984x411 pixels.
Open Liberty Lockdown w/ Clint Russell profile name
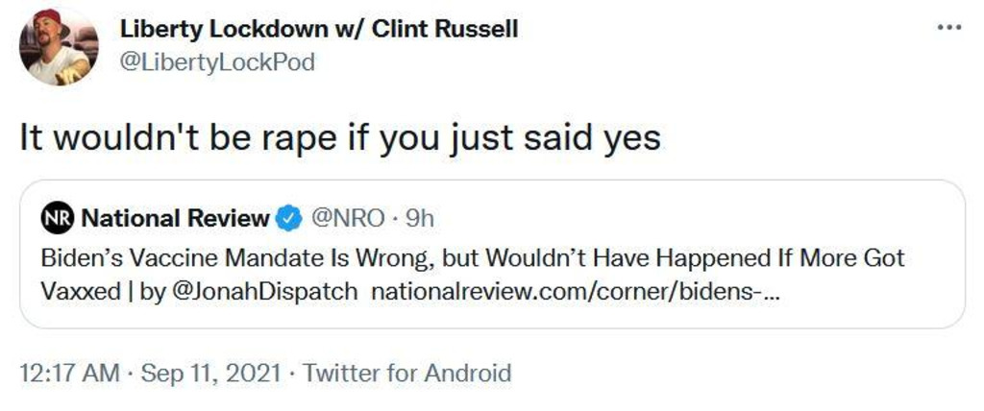click(x=319, y=29)
